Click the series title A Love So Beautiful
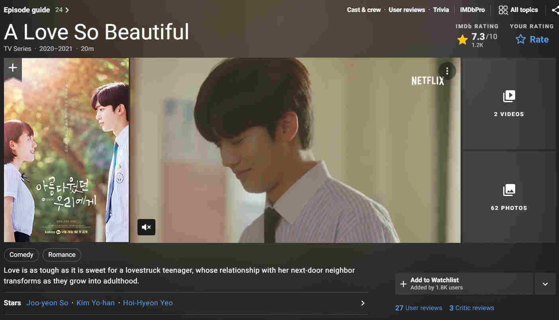This screenshot has height=320, width=559. coord(96,32)
